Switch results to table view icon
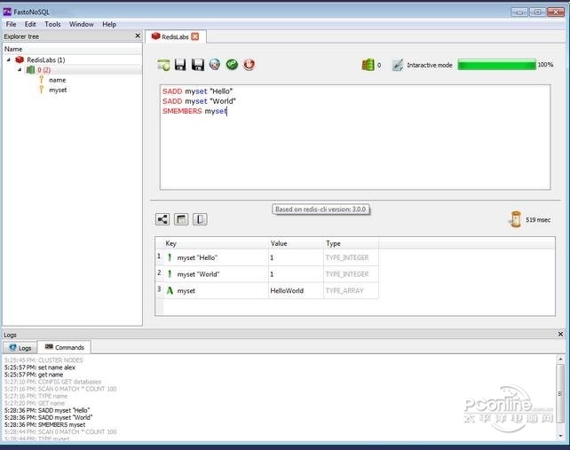Screen dimensions: 570x450 point(181,219)
